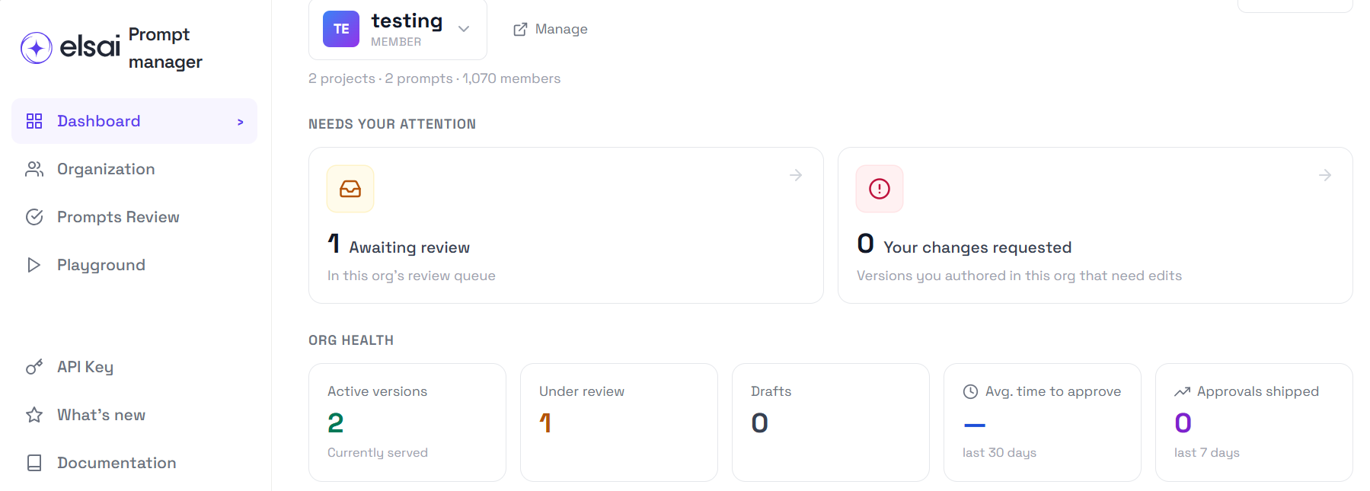Viewport: 1370px width, 491px height.
Task: Click the MEMBER role label
Action: pos(396,42)
